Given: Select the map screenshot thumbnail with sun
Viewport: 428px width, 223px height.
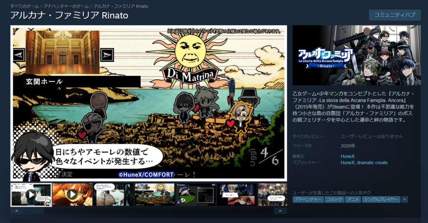Looking at the screenshot, I should tap(154, 195).
